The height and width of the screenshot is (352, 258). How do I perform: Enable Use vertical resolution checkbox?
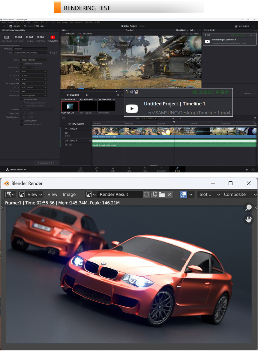tap(22, 64)
